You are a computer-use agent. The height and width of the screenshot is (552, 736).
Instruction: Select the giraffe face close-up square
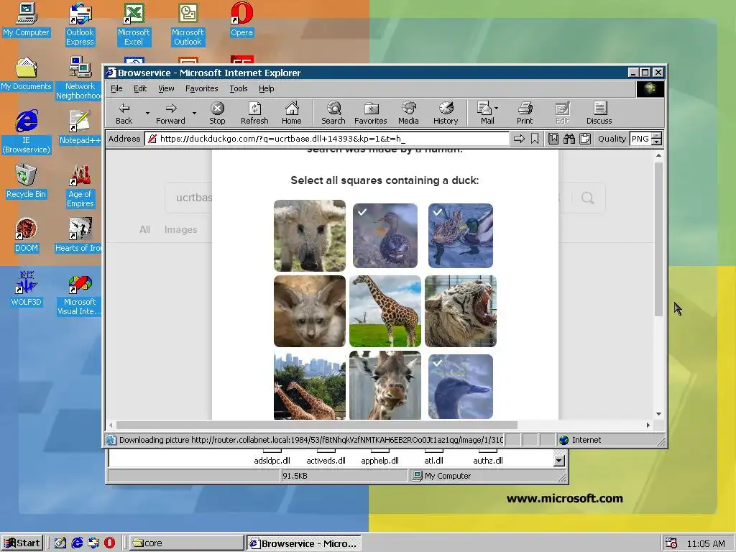point(385,385)
